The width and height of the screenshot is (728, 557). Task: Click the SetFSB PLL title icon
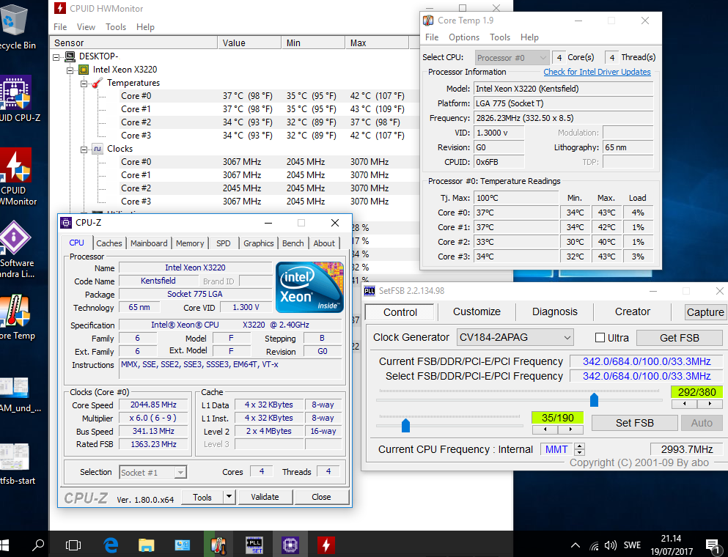pyautogui.click(x=369, y=291)
